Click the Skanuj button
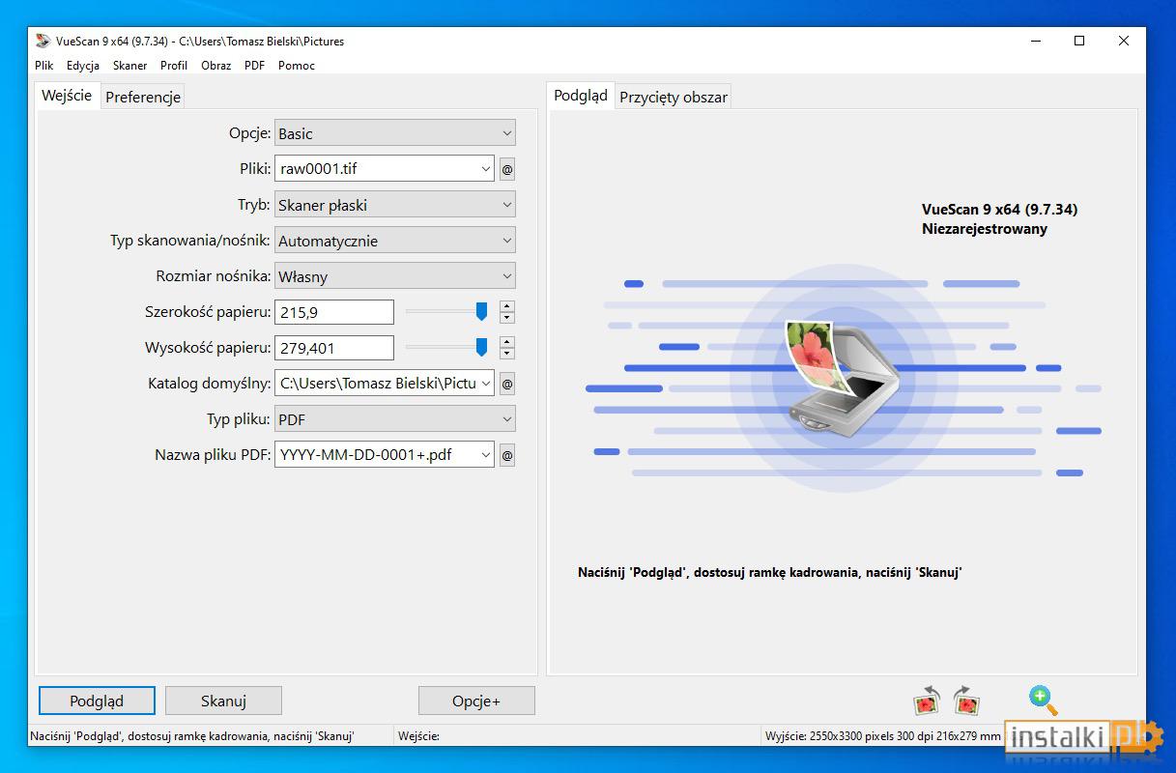Screen dimensions: 1176x773 click(x=223, y=701)
